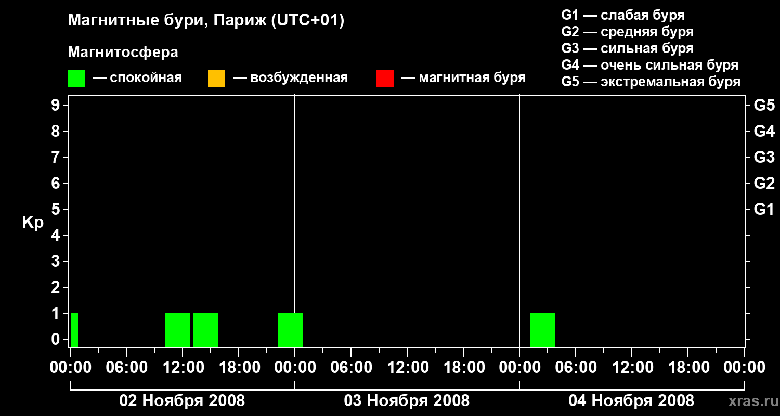Click the 'G4 — очень сильная буря' line

tap(650, 65)
